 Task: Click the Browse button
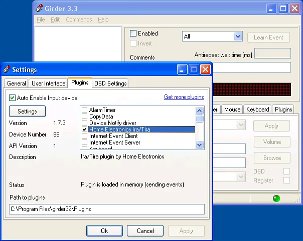coord(272,158)
